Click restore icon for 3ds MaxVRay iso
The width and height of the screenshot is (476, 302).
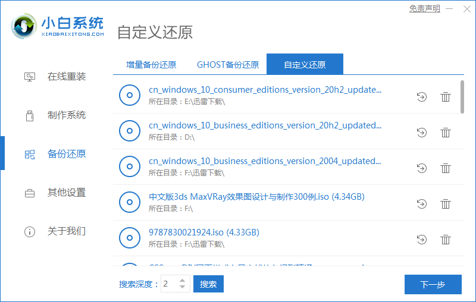422,204
